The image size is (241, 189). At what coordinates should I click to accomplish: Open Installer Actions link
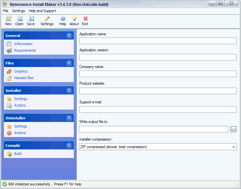(20, 105)
